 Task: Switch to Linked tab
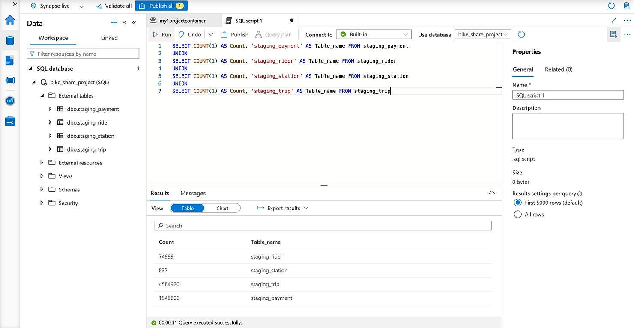point(109,38)
